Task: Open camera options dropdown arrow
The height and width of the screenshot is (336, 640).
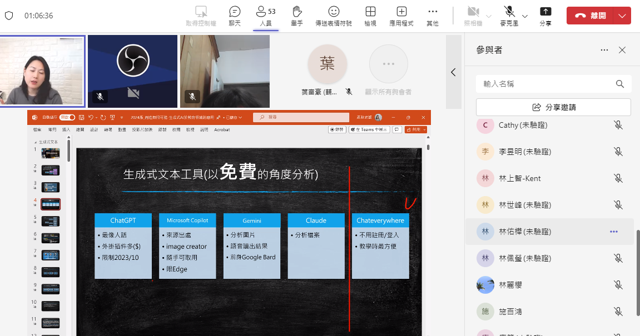Action: click(489, 16)
